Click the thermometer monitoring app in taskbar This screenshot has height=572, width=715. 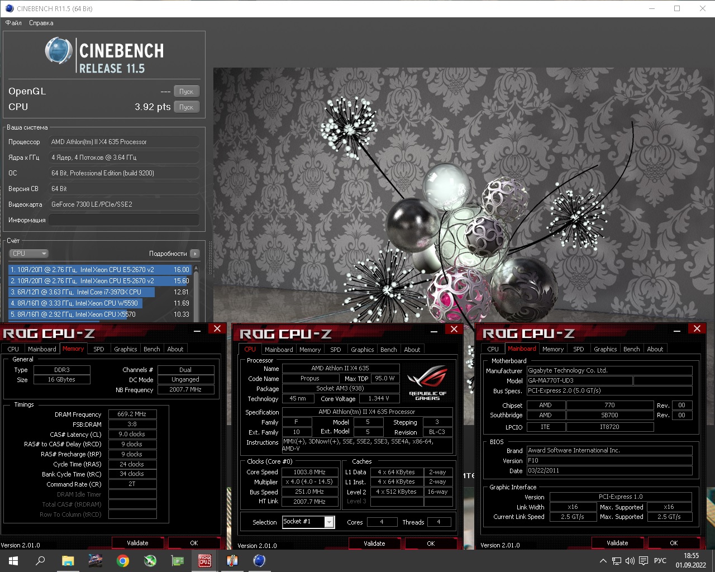tap(232, 561)
